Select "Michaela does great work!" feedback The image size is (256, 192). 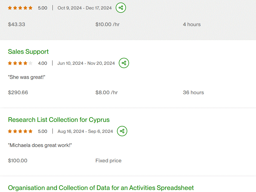(40, 145)
